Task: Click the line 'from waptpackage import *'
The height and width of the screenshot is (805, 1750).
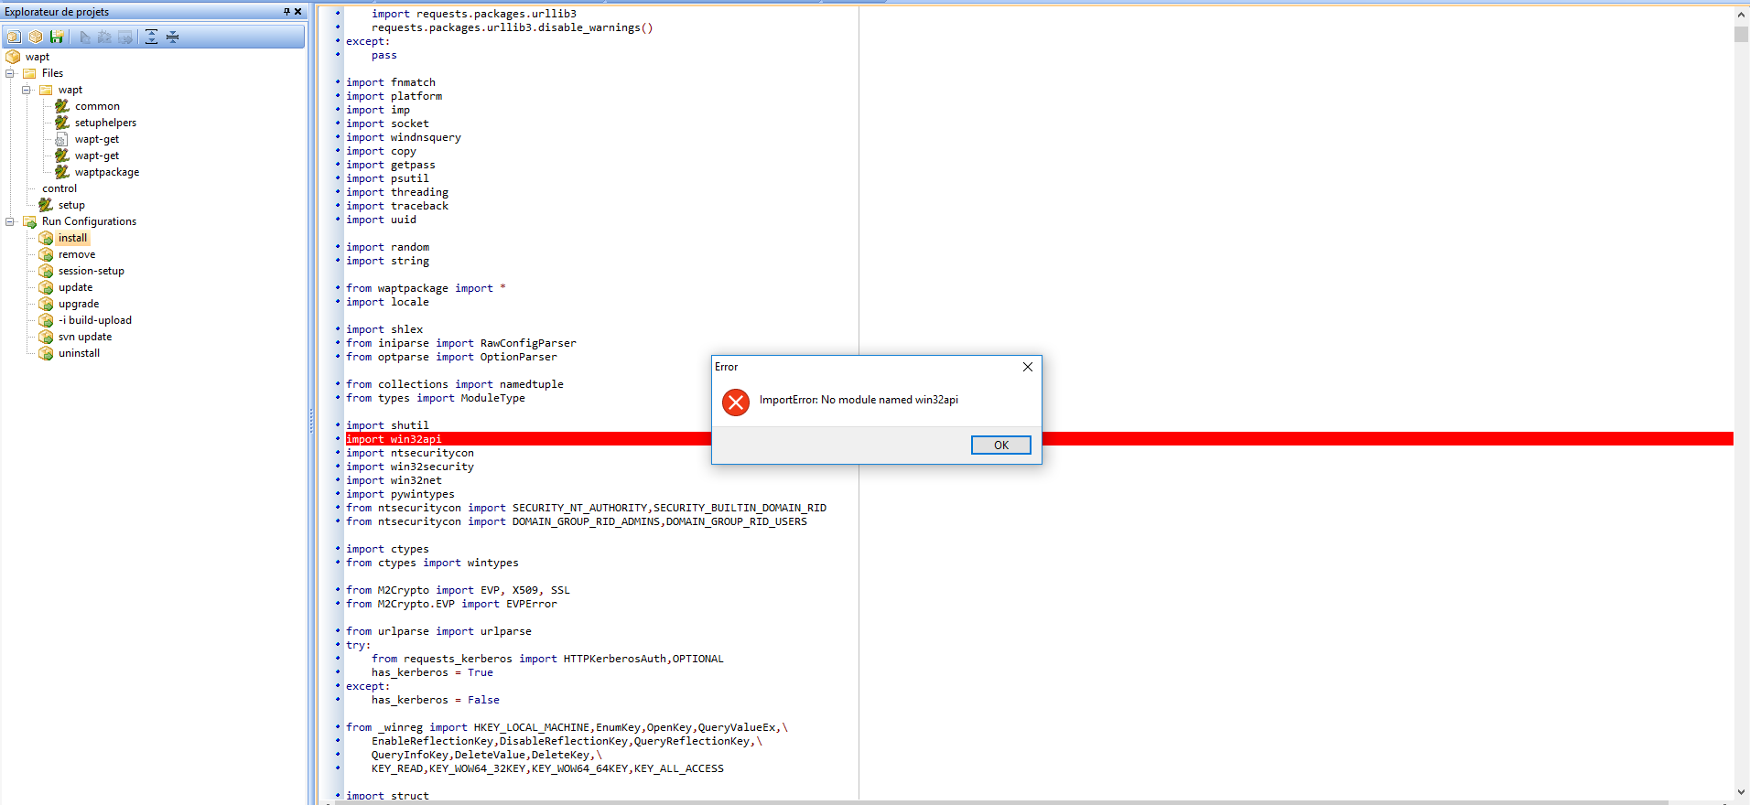Action: pyautogui.click(x=426, y=288)
